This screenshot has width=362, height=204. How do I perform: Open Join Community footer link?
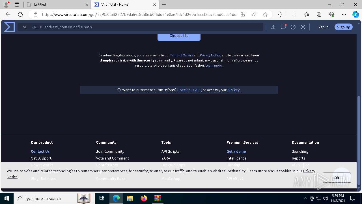click(110, 151)
